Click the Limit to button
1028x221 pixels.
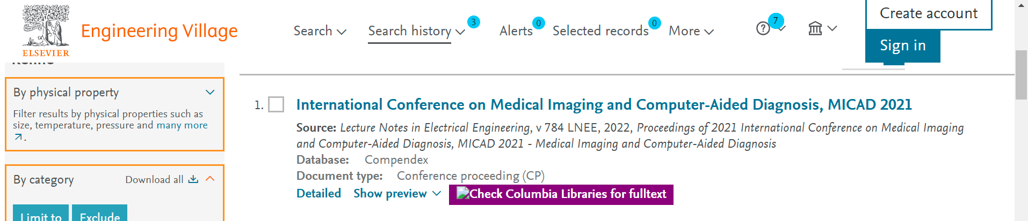pyautogui.click(x=41, y=215)
